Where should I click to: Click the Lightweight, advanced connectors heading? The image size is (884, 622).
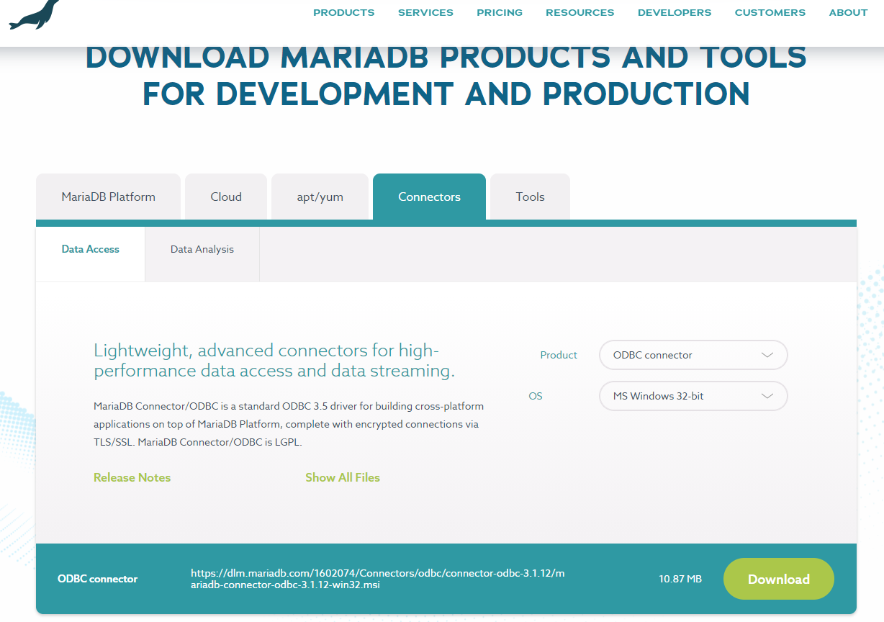tap(274, 361)
